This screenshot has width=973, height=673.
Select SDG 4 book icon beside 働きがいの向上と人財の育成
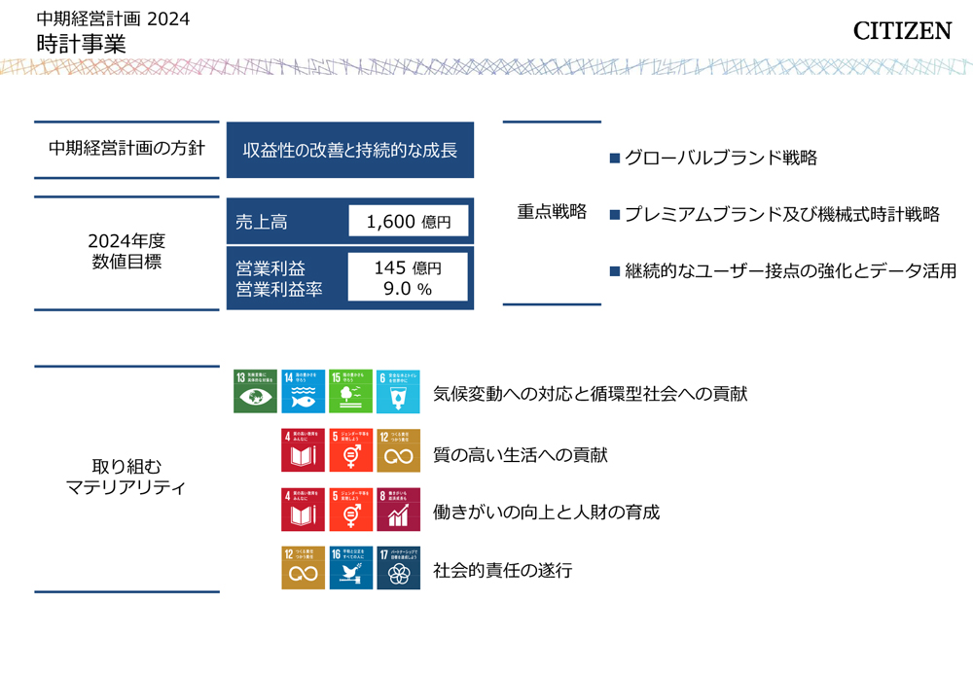point(303,510)
